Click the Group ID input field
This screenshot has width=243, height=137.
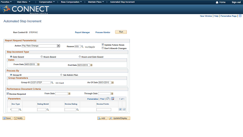coord(41,83)
